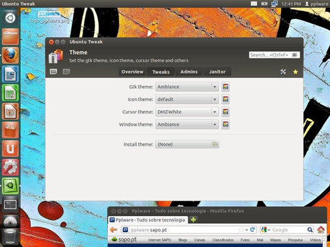Open Ubuntu Tweak preferences tools icon
Viewport: 330px width, 247px height.
pyautogui.click(x=283, y=72)
